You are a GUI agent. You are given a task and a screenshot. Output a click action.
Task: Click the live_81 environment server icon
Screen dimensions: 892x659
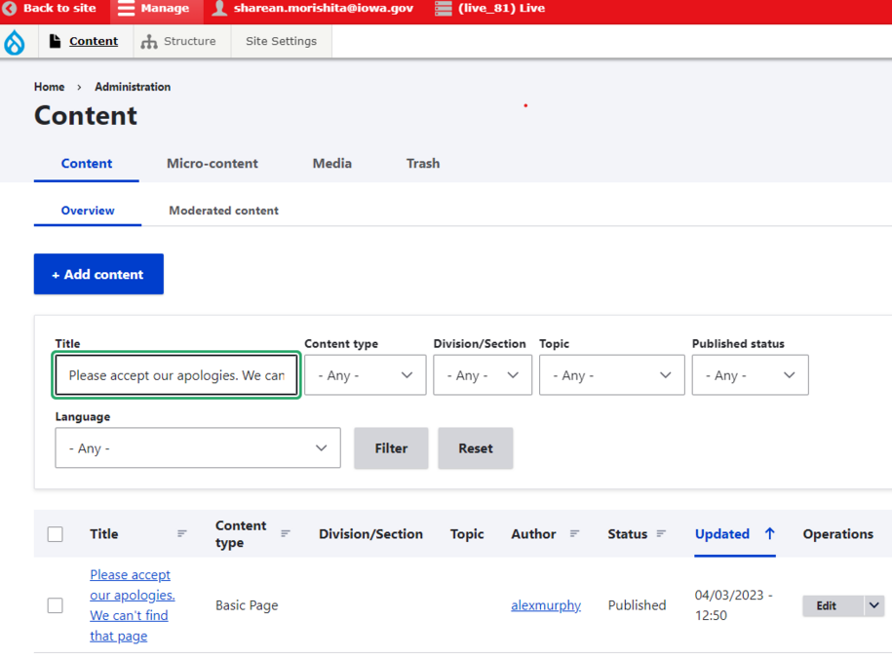444,9
